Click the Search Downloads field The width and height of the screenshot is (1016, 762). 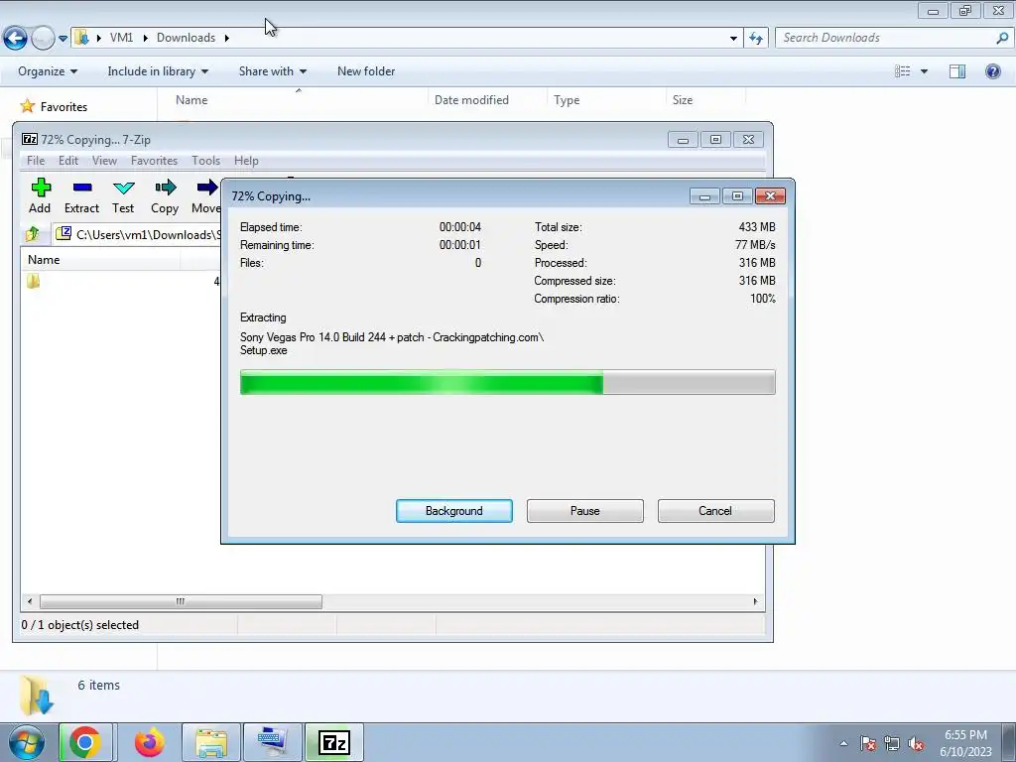[x=885, y=38]
